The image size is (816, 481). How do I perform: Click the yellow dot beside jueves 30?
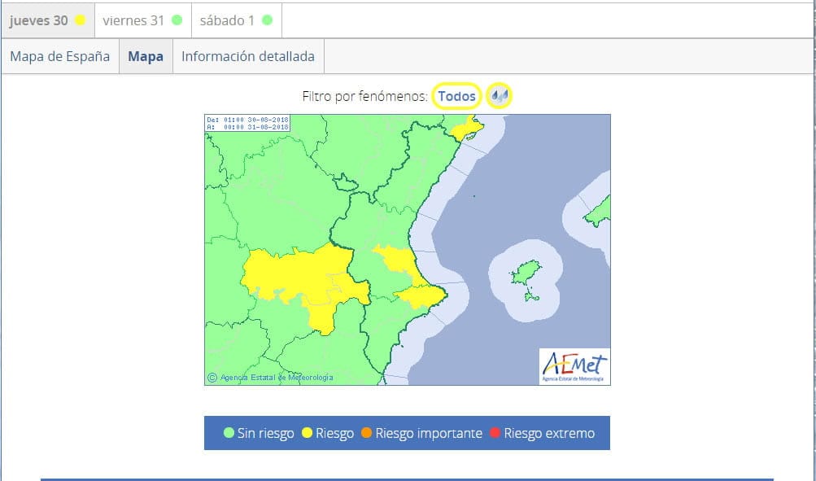[80, 21]
